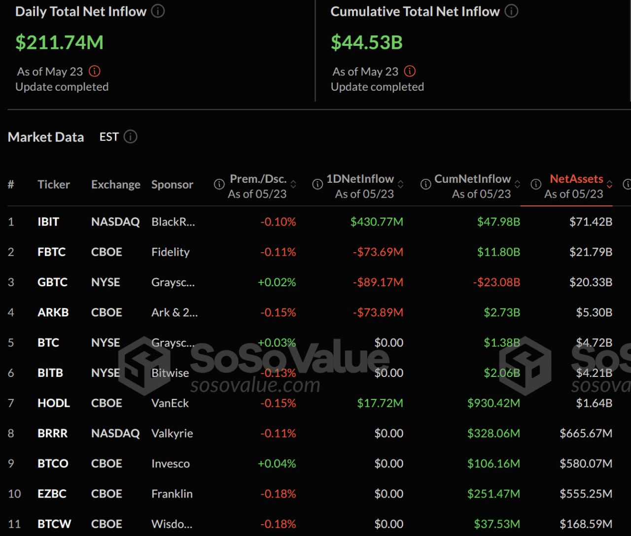Click BTCO's +0.04% premium value
Image resolution: width=631 pixels, height=536 pixels.
(x=277, y=464)
